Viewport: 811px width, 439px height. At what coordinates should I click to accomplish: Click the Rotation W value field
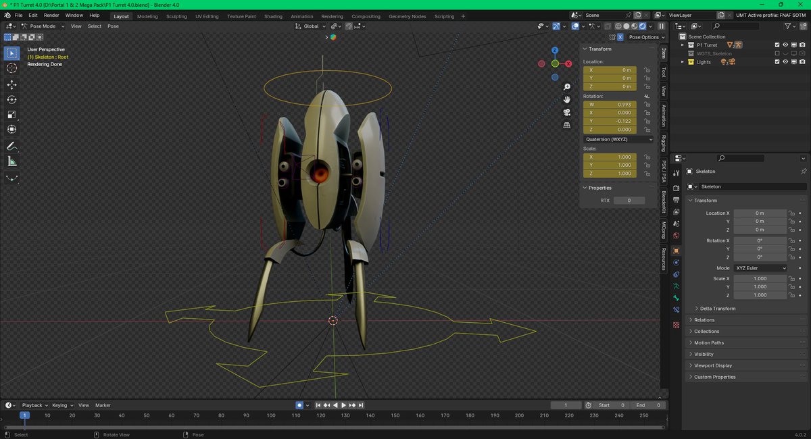coord(610,105)
